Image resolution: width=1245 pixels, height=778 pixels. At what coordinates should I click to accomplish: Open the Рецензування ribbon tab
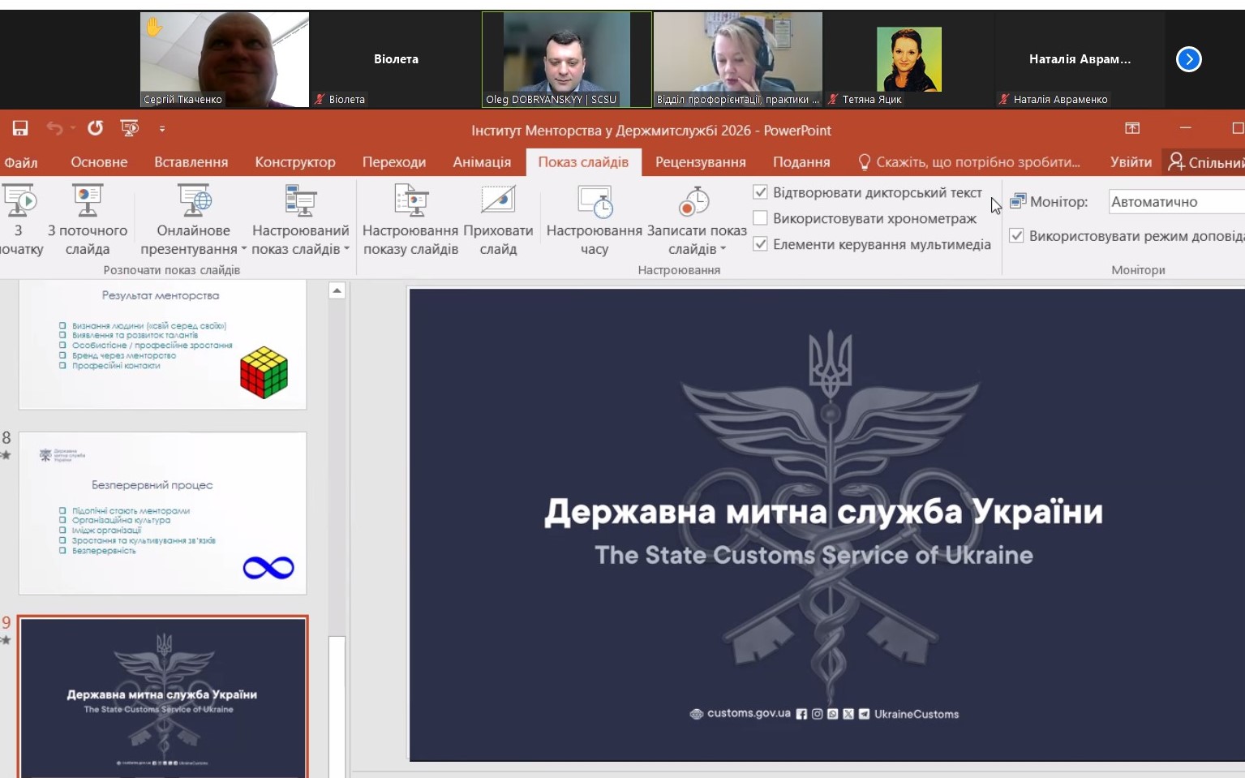[x=700, y=162]
